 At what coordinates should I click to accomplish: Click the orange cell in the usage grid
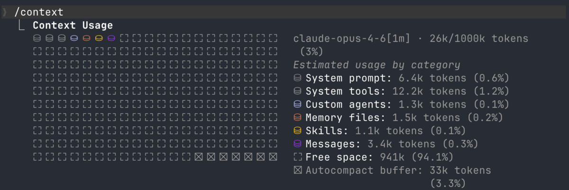pyautogui.click(x=86, y=38)
